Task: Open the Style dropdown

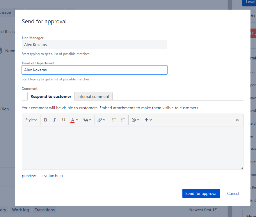Action: pyautogui.click(x=31, y=120)
